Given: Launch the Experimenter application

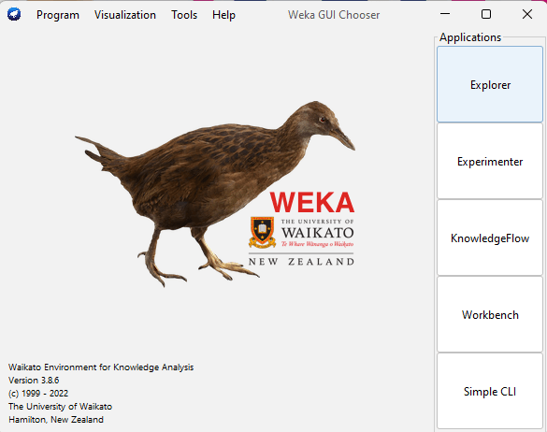Looking at the screenshot, I should 490,161.
